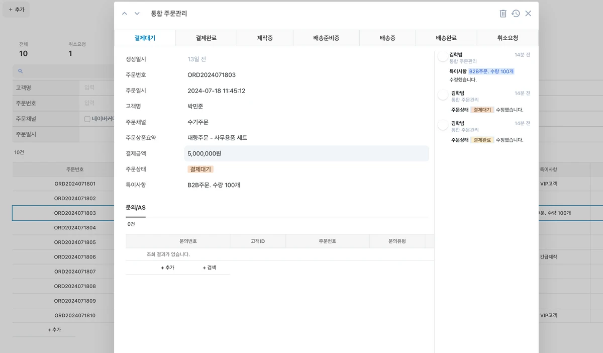
Task: Click order number value ORD2024071803 in the form
Action: 212,75
